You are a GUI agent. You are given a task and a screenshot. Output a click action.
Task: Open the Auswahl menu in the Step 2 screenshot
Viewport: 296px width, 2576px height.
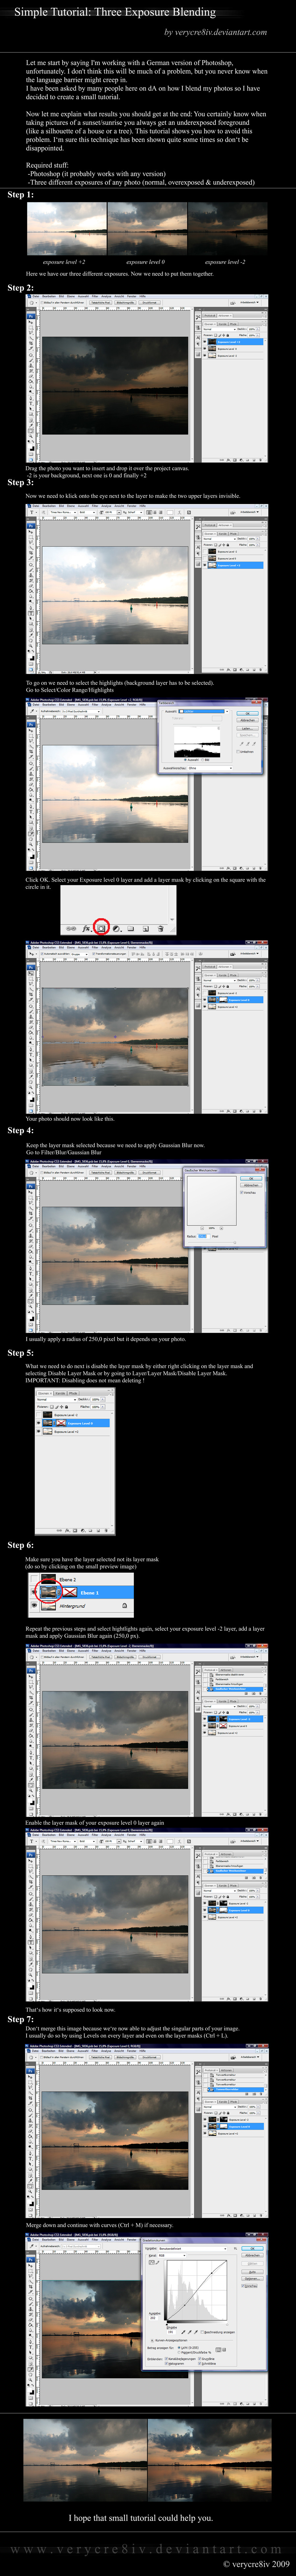[84, 296]
